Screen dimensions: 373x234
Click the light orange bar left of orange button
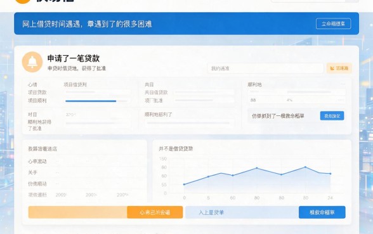[78, 212]
